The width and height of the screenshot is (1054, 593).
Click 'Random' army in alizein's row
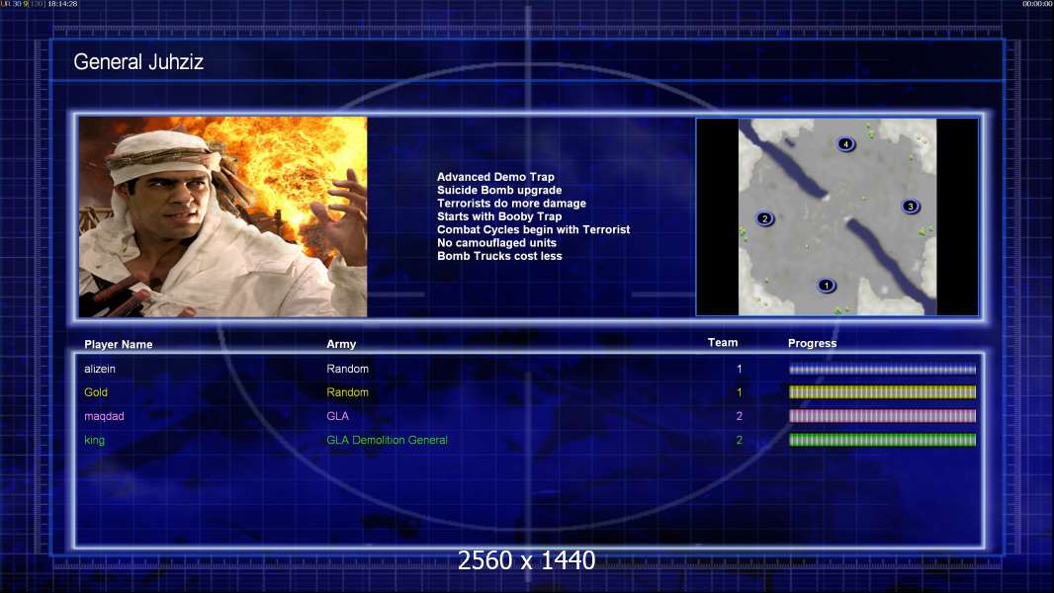pyautogui.click(x=347, y=369)
